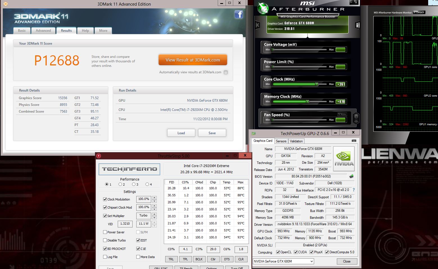Decrease Clock Modulation with the down arrow

[155, 201]
